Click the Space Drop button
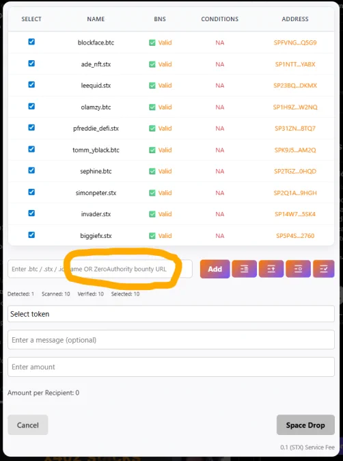 [x=305, y=425]
